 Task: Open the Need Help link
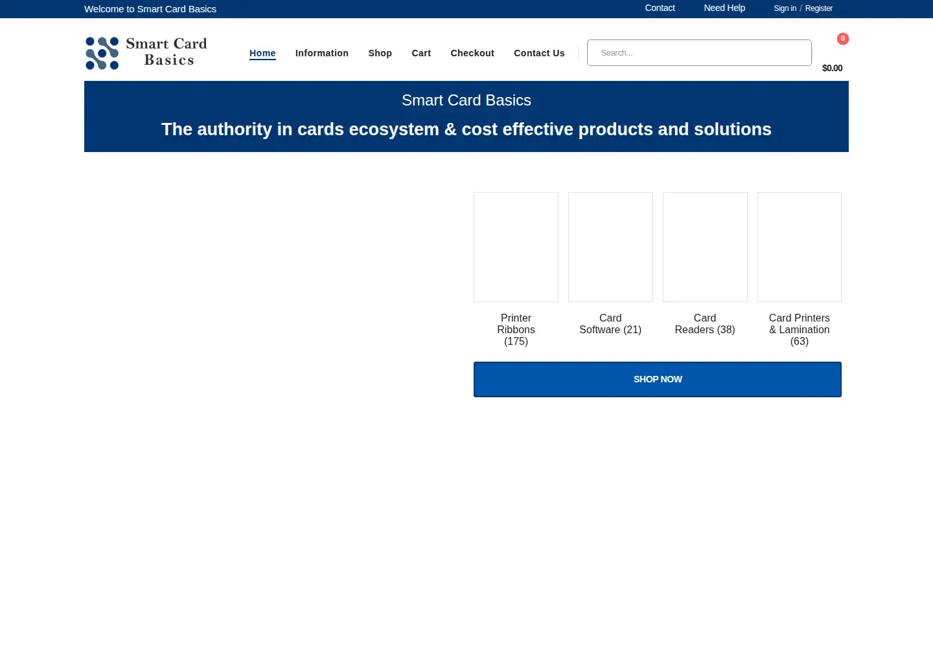point(724,8)
